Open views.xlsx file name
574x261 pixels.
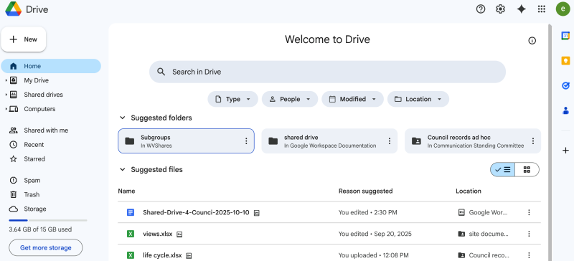pos(157,234)
